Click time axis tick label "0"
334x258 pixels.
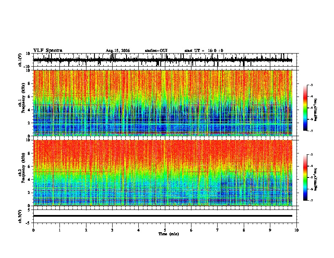[x=33, y=230]
